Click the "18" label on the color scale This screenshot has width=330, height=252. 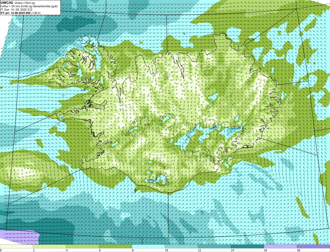(299, 250)
